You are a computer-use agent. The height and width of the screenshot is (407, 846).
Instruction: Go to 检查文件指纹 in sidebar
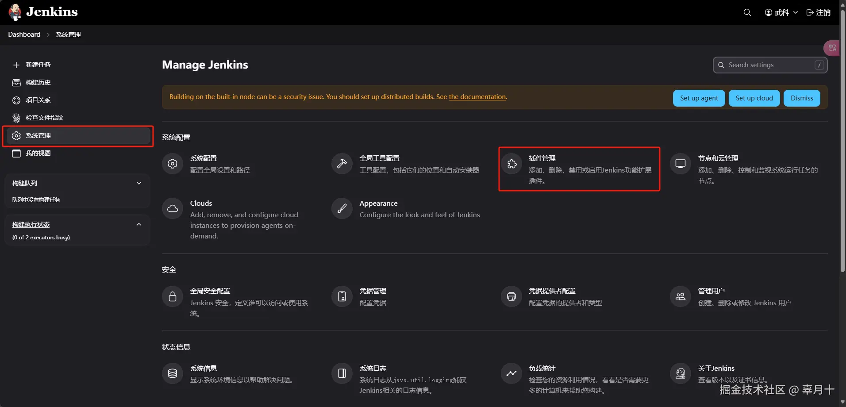tap(44, 118)
